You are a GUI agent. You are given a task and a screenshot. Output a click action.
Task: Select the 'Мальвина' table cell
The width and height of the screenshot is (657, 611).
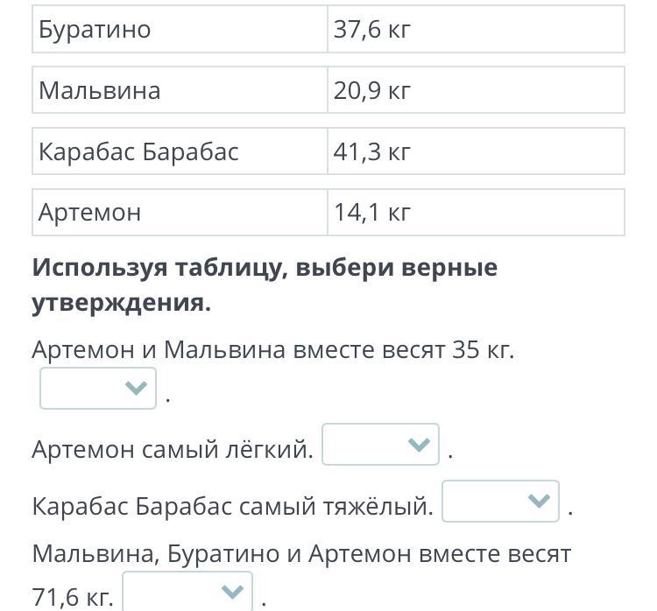(180, 90)
